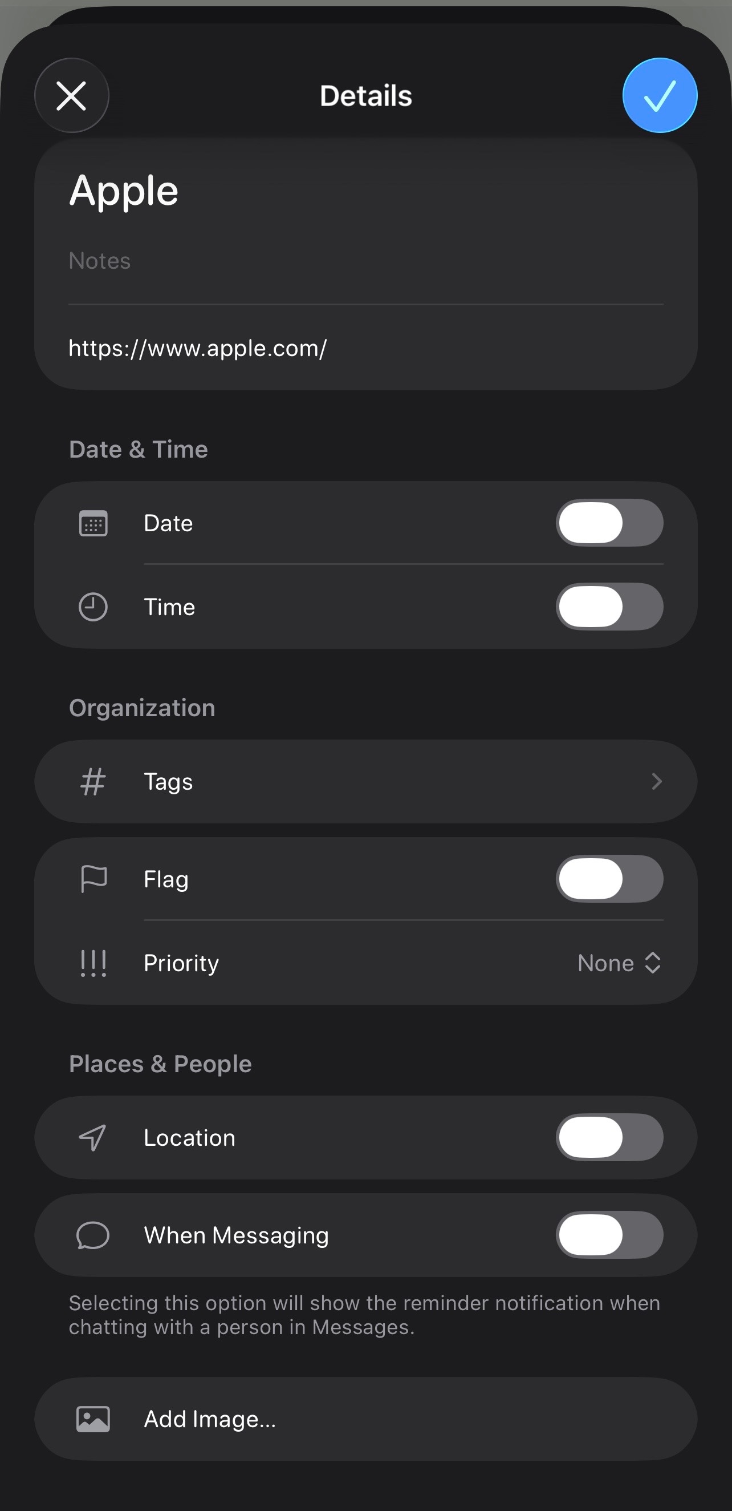Image resolution: width=732 pixels, height=1511 pixels.
Task: Confirm details with blue checkmark button
Action: (x=660, y=96)
